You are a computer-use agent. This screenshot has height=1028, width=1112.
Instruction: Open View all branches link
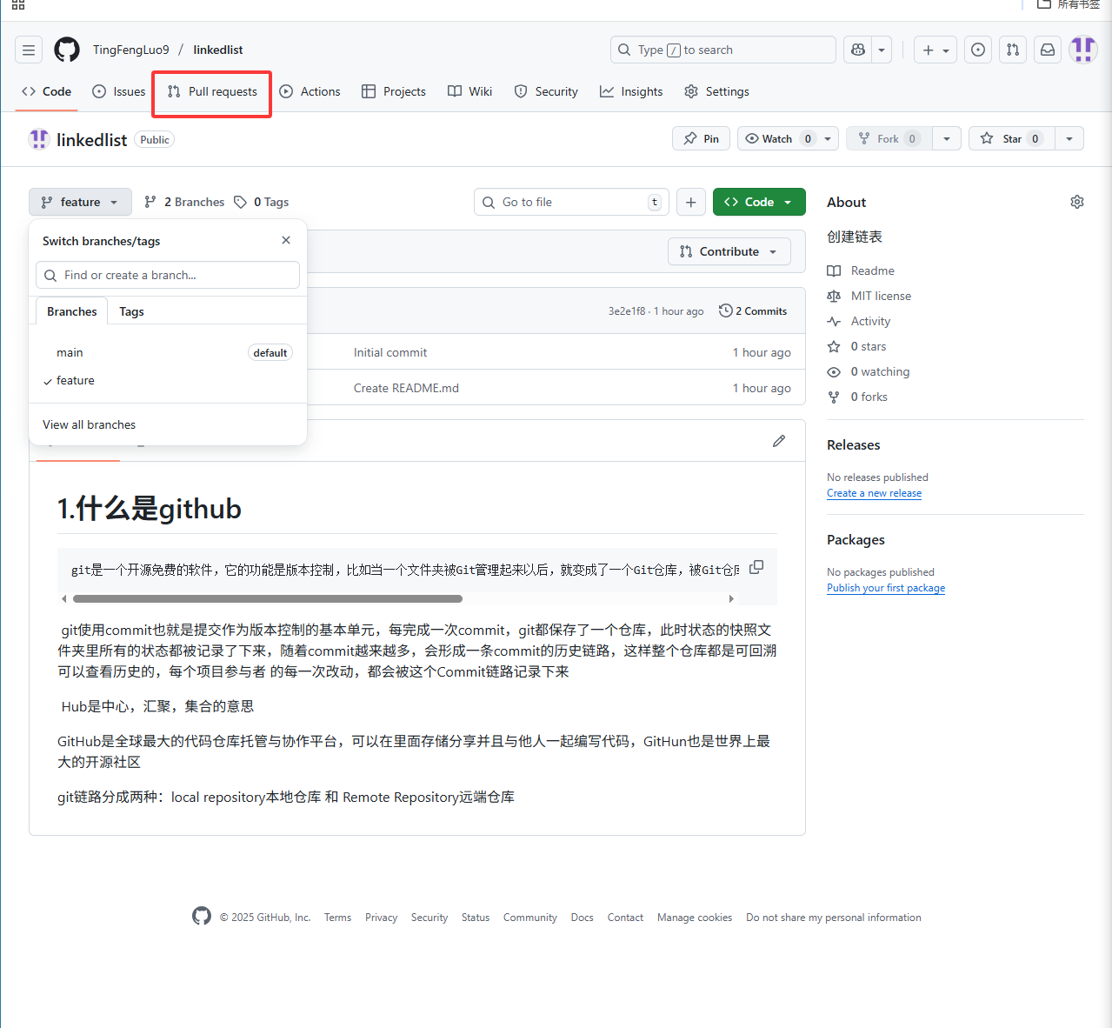pos(90,424)
